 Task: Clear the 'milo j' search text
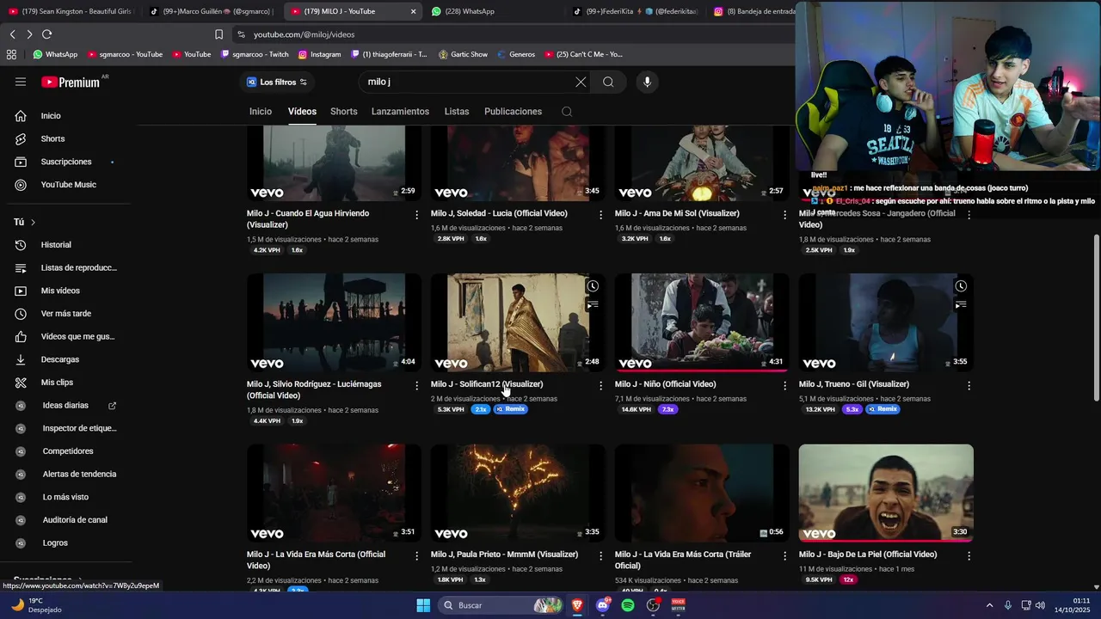click(581, 82)
